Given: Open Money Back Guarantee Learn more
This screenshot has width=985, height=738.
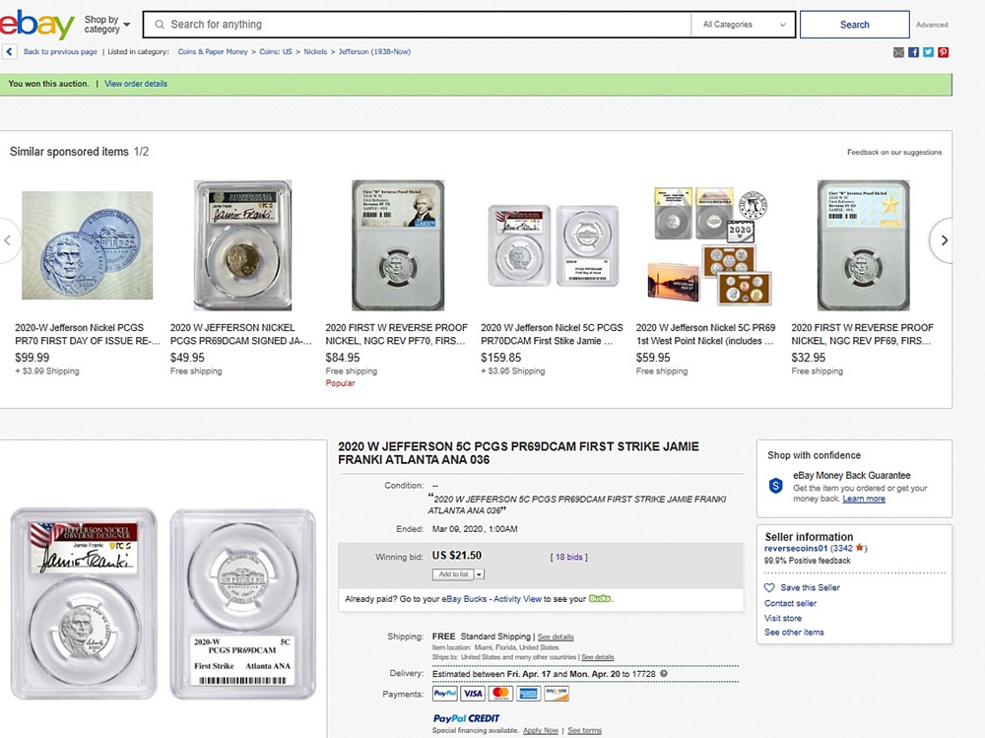Looking at the screenshot, I should coord(864,499).
